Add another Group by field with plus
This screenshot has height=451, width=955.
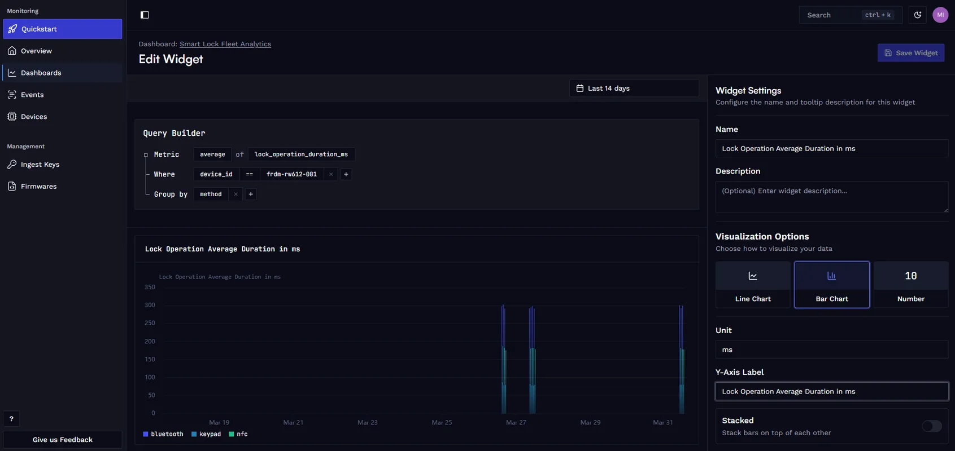[x=251, y=194]
